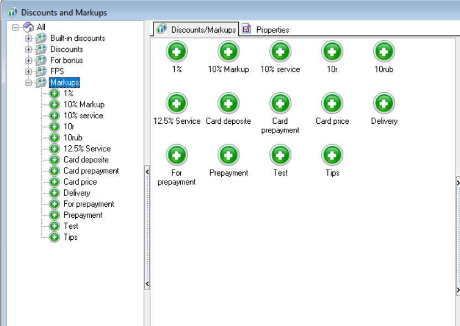The width and height of the screenshot is (460, 326).
Task: Select the Card price icon in grid
Action: click(x=332, y=103)
